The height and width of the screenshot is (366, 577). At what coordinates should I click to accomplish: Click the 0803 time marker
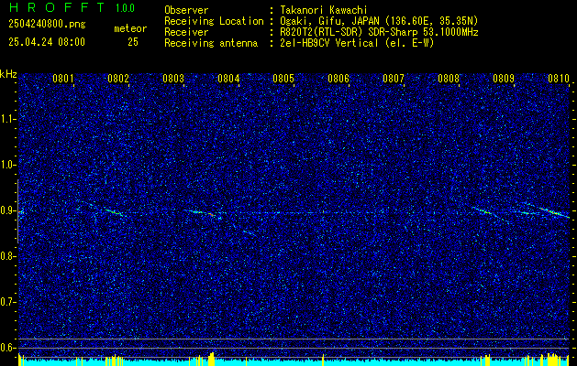173,79
